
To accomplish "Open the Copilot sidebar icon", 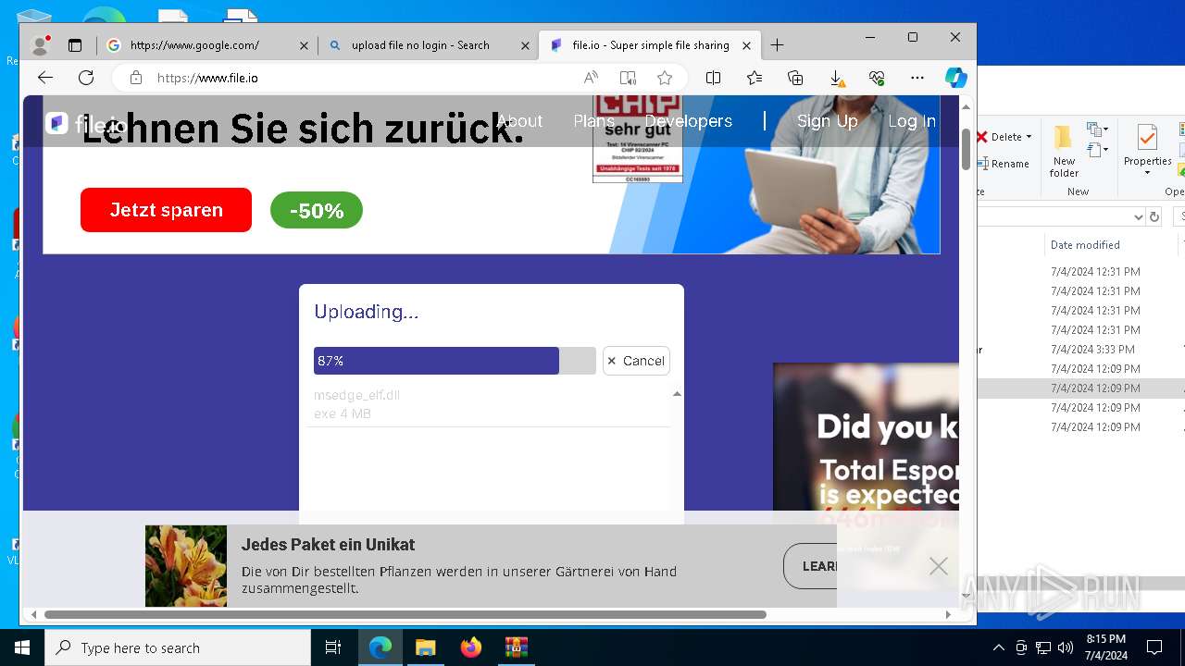I will [956, 78].
